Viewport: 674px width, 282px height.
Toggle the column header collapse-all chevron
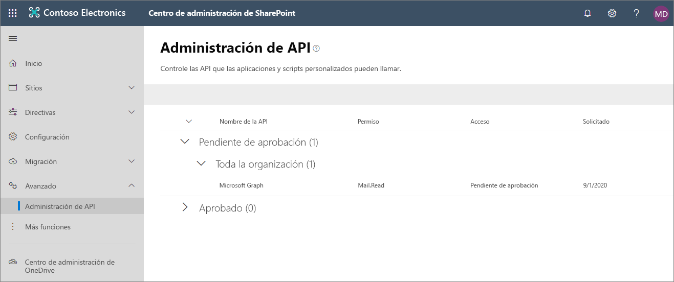pyautogui.click(x=189, y=122)
